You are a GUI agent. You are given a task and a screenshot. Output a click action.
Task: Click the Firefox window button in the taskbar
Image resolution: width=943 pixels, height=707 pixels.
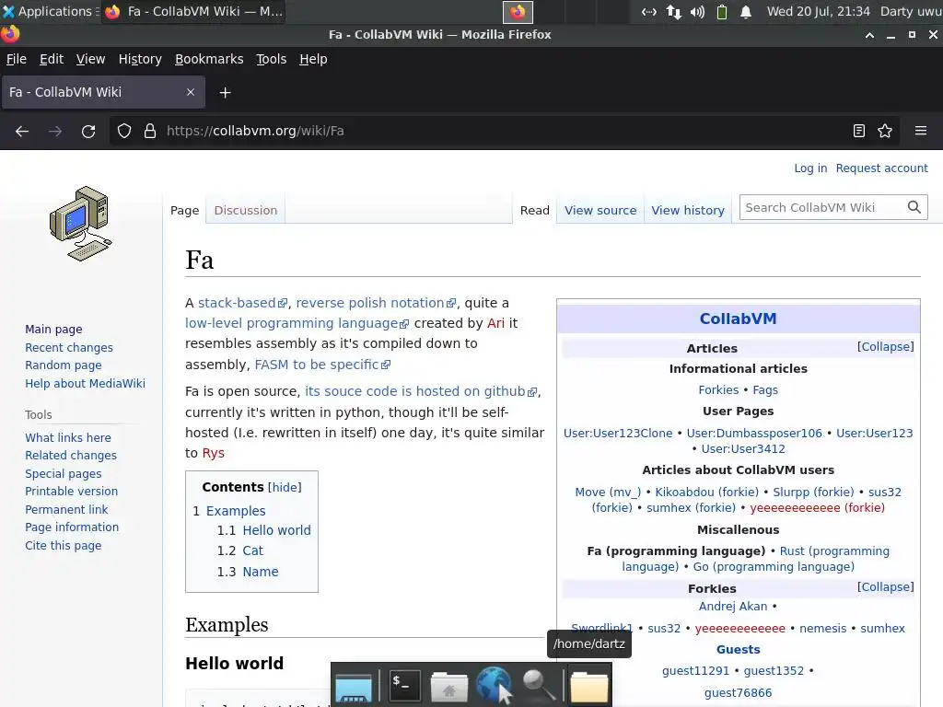coord(193,11)
